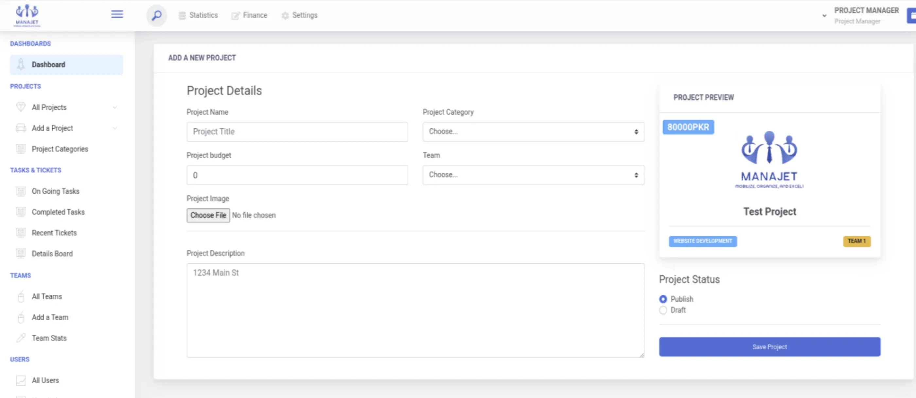This screenshot has width=916, height=398.
Task: Open the Project Manager user dropdown arrow
Action: (824, 16)
